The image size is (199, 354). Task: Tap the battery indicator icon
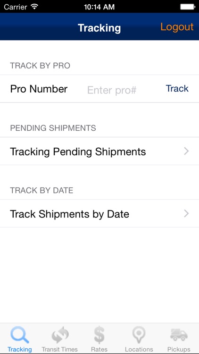pos(188,7)
